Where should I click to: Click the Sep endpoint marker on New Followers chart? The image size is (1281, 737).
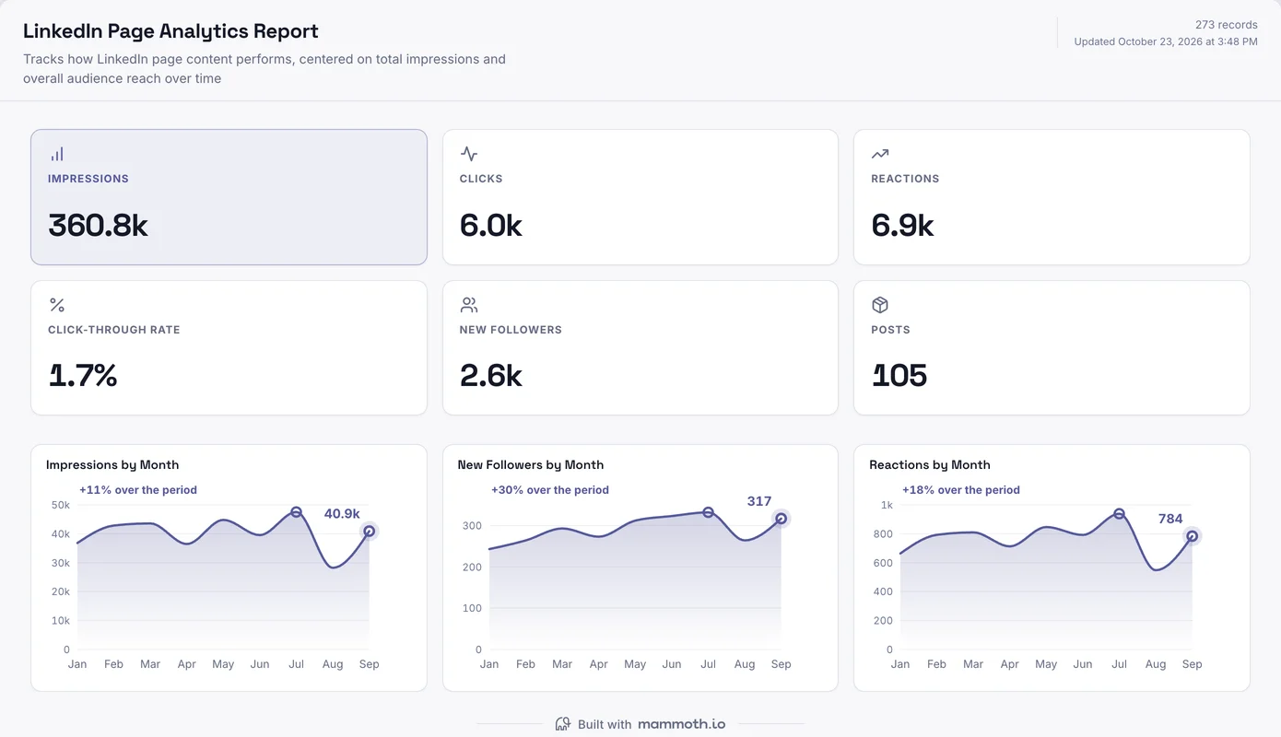tap(781, 519)
